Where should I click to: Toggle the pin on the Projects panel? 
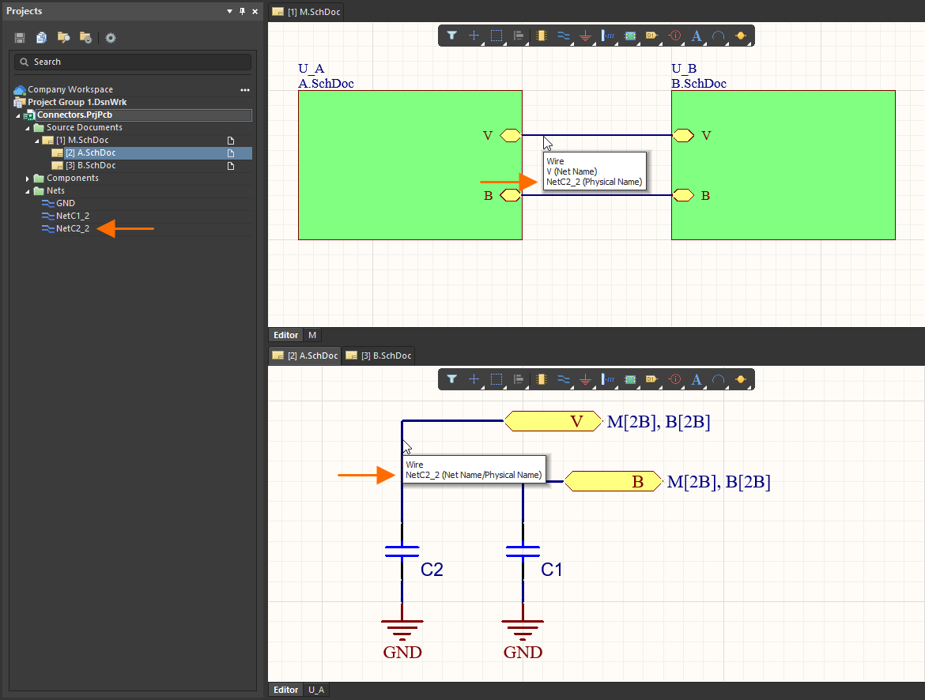tap(242, 12)
